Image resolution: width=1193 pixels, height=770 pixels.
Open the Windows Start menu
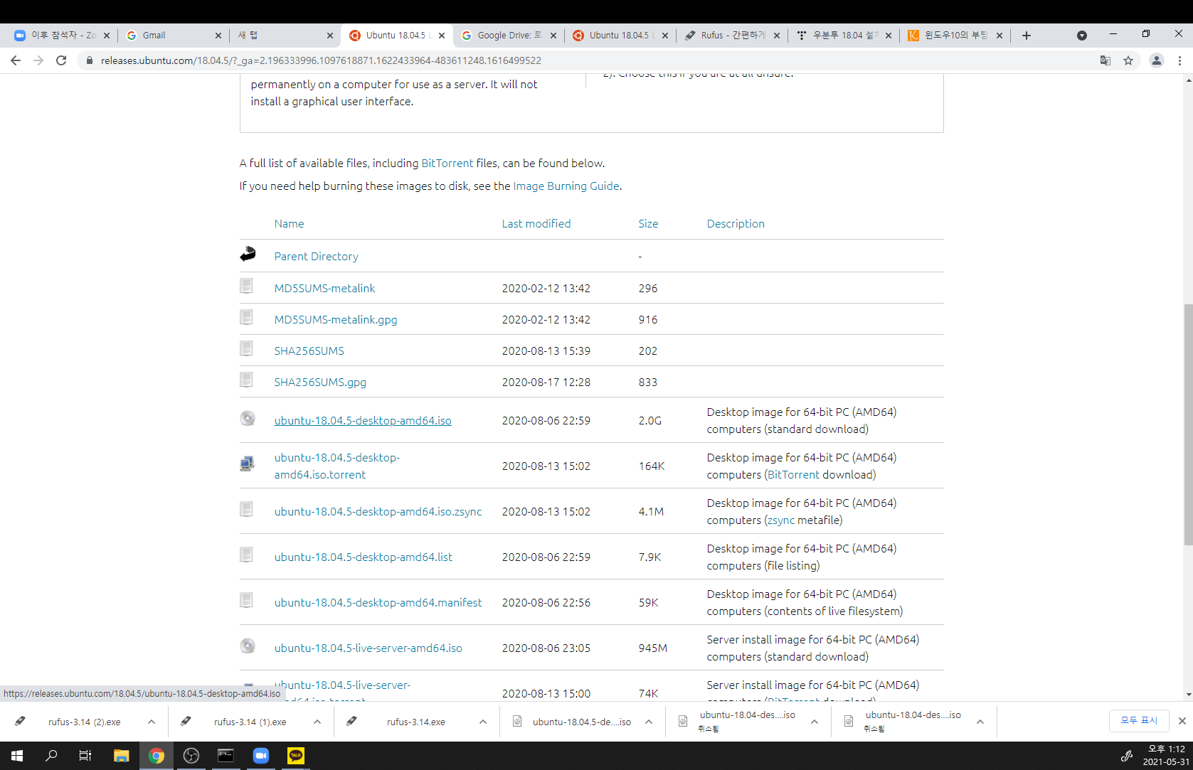[17, 756]
